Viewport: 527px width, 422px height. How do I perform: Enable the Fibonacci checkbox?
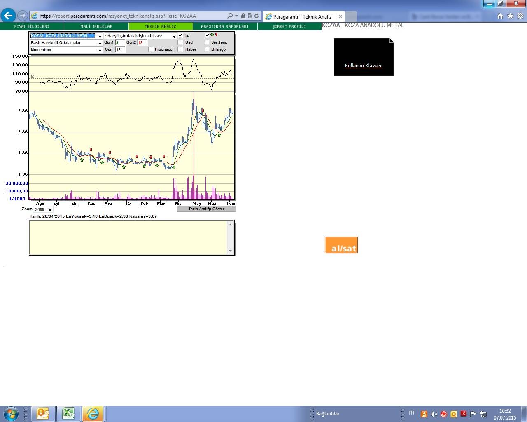point(151,49)
